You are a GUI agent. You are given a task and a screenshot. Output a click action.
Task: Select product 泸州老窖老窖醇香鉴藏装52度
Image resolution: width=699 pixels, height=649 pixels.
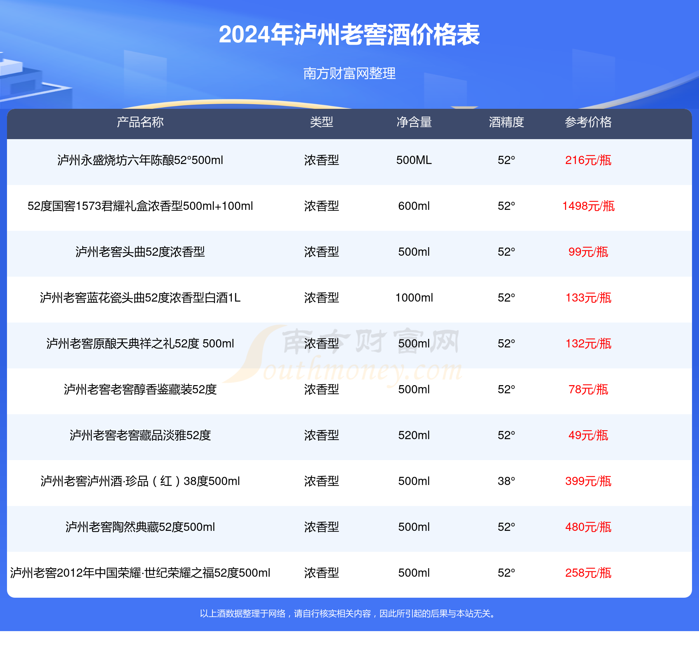(140, 389)
